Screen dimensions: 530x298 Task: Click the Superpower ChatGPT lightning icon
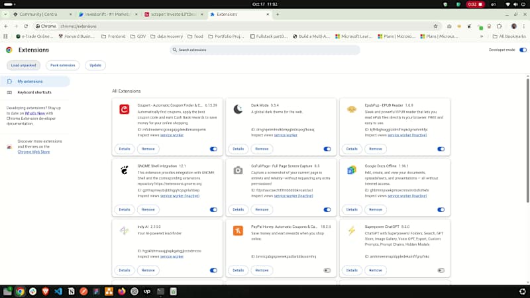coord(352,230)
